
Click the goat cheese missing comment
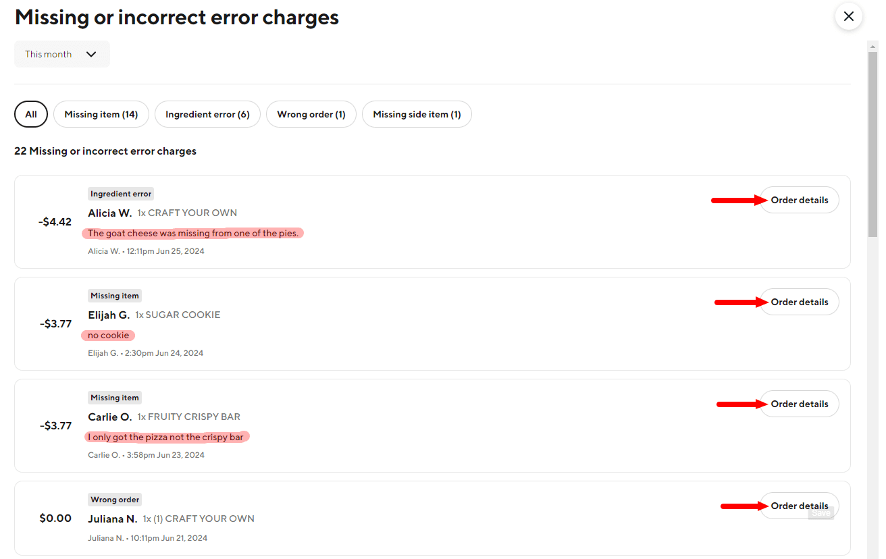(x=192, y=233)
